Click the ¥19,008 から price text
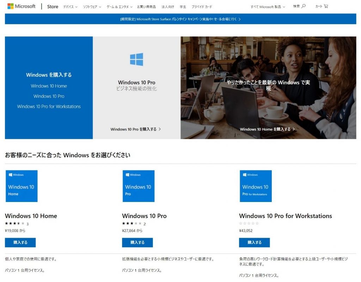The height and width of the screenshot is (282, 361). 15,231
